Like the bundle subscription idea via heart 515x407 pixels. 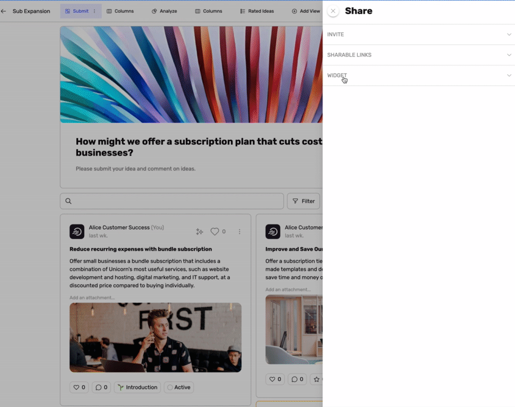tap(214, 232)
